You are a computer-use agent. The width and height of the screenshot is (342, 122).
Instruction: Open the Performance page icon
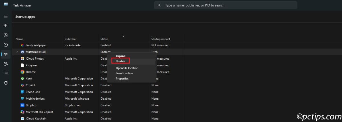click(6, 35)
